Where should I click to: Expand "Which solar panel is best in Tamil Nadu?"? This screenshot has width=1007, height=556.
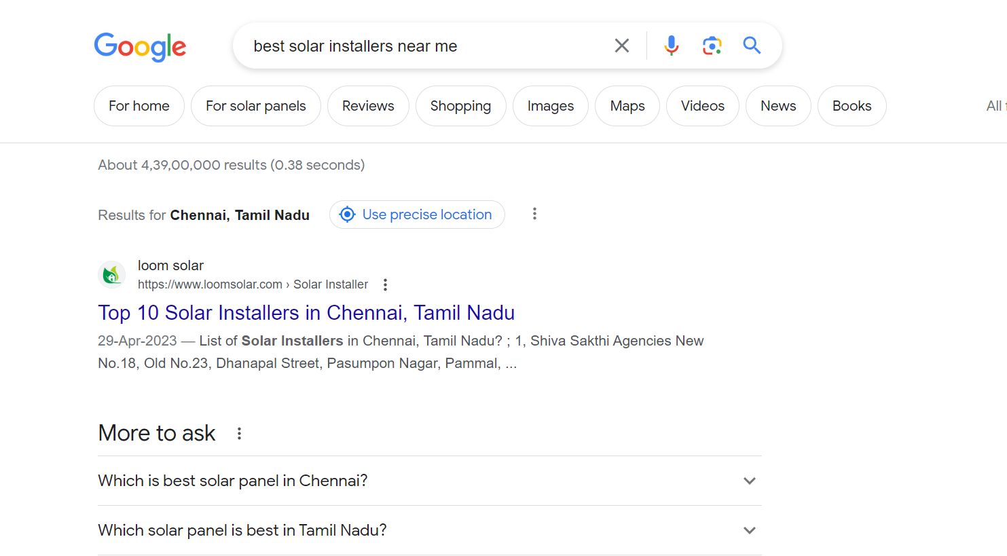(749, 530)
